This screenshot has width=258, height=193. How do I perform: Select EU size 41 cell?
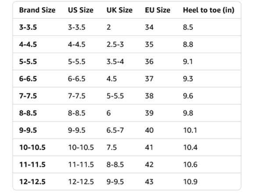[x=149, y=147]
